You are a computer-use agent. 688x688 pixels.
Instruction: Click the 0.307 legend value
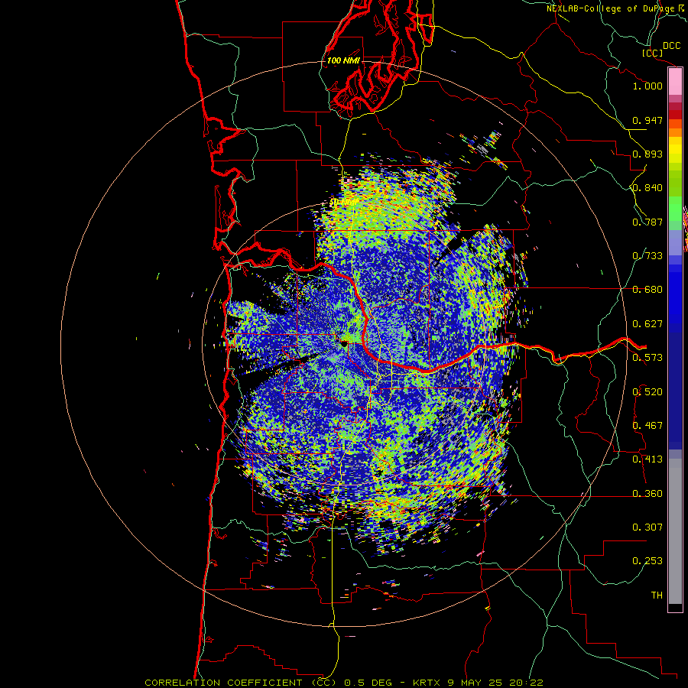647,527
